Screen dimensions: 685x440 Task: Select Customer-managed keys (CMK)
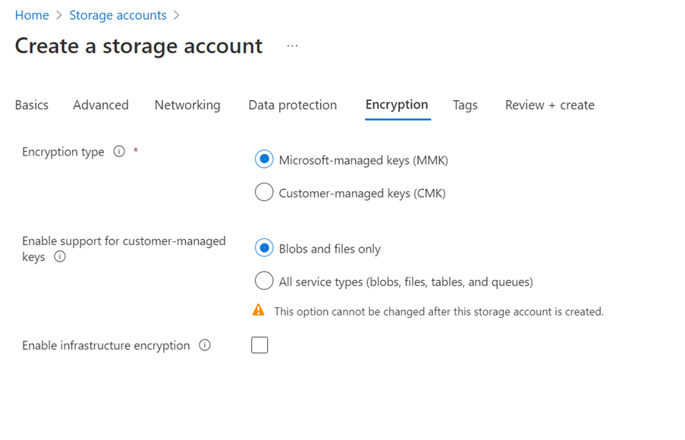263,192
